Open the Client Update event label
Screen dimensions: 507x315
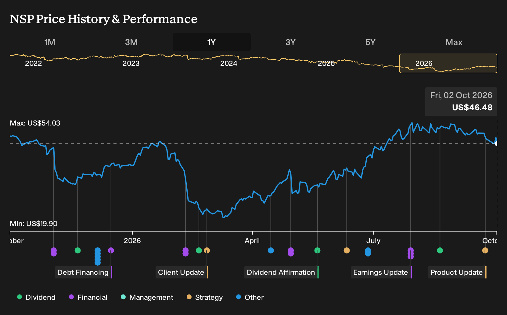(x=182, y=272)
